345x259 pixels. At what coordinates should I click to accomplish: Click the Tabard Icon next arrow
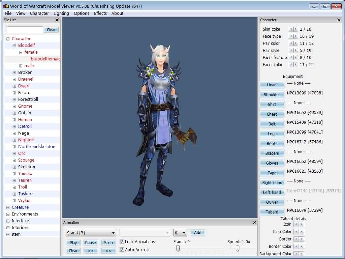tap(302, 224)
